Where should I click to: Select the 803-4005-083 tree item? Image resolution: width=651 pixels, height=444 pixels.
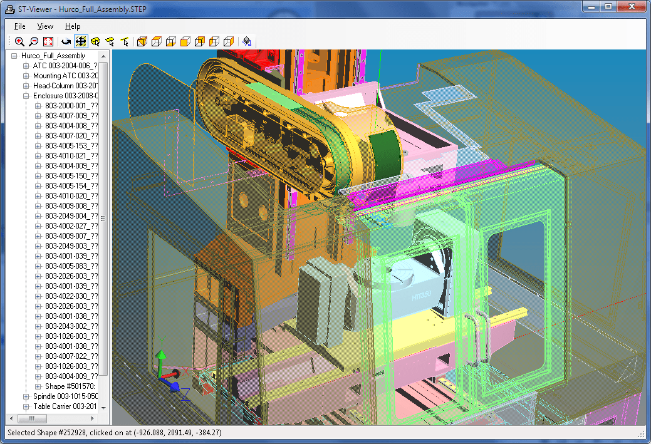point(71,266)
